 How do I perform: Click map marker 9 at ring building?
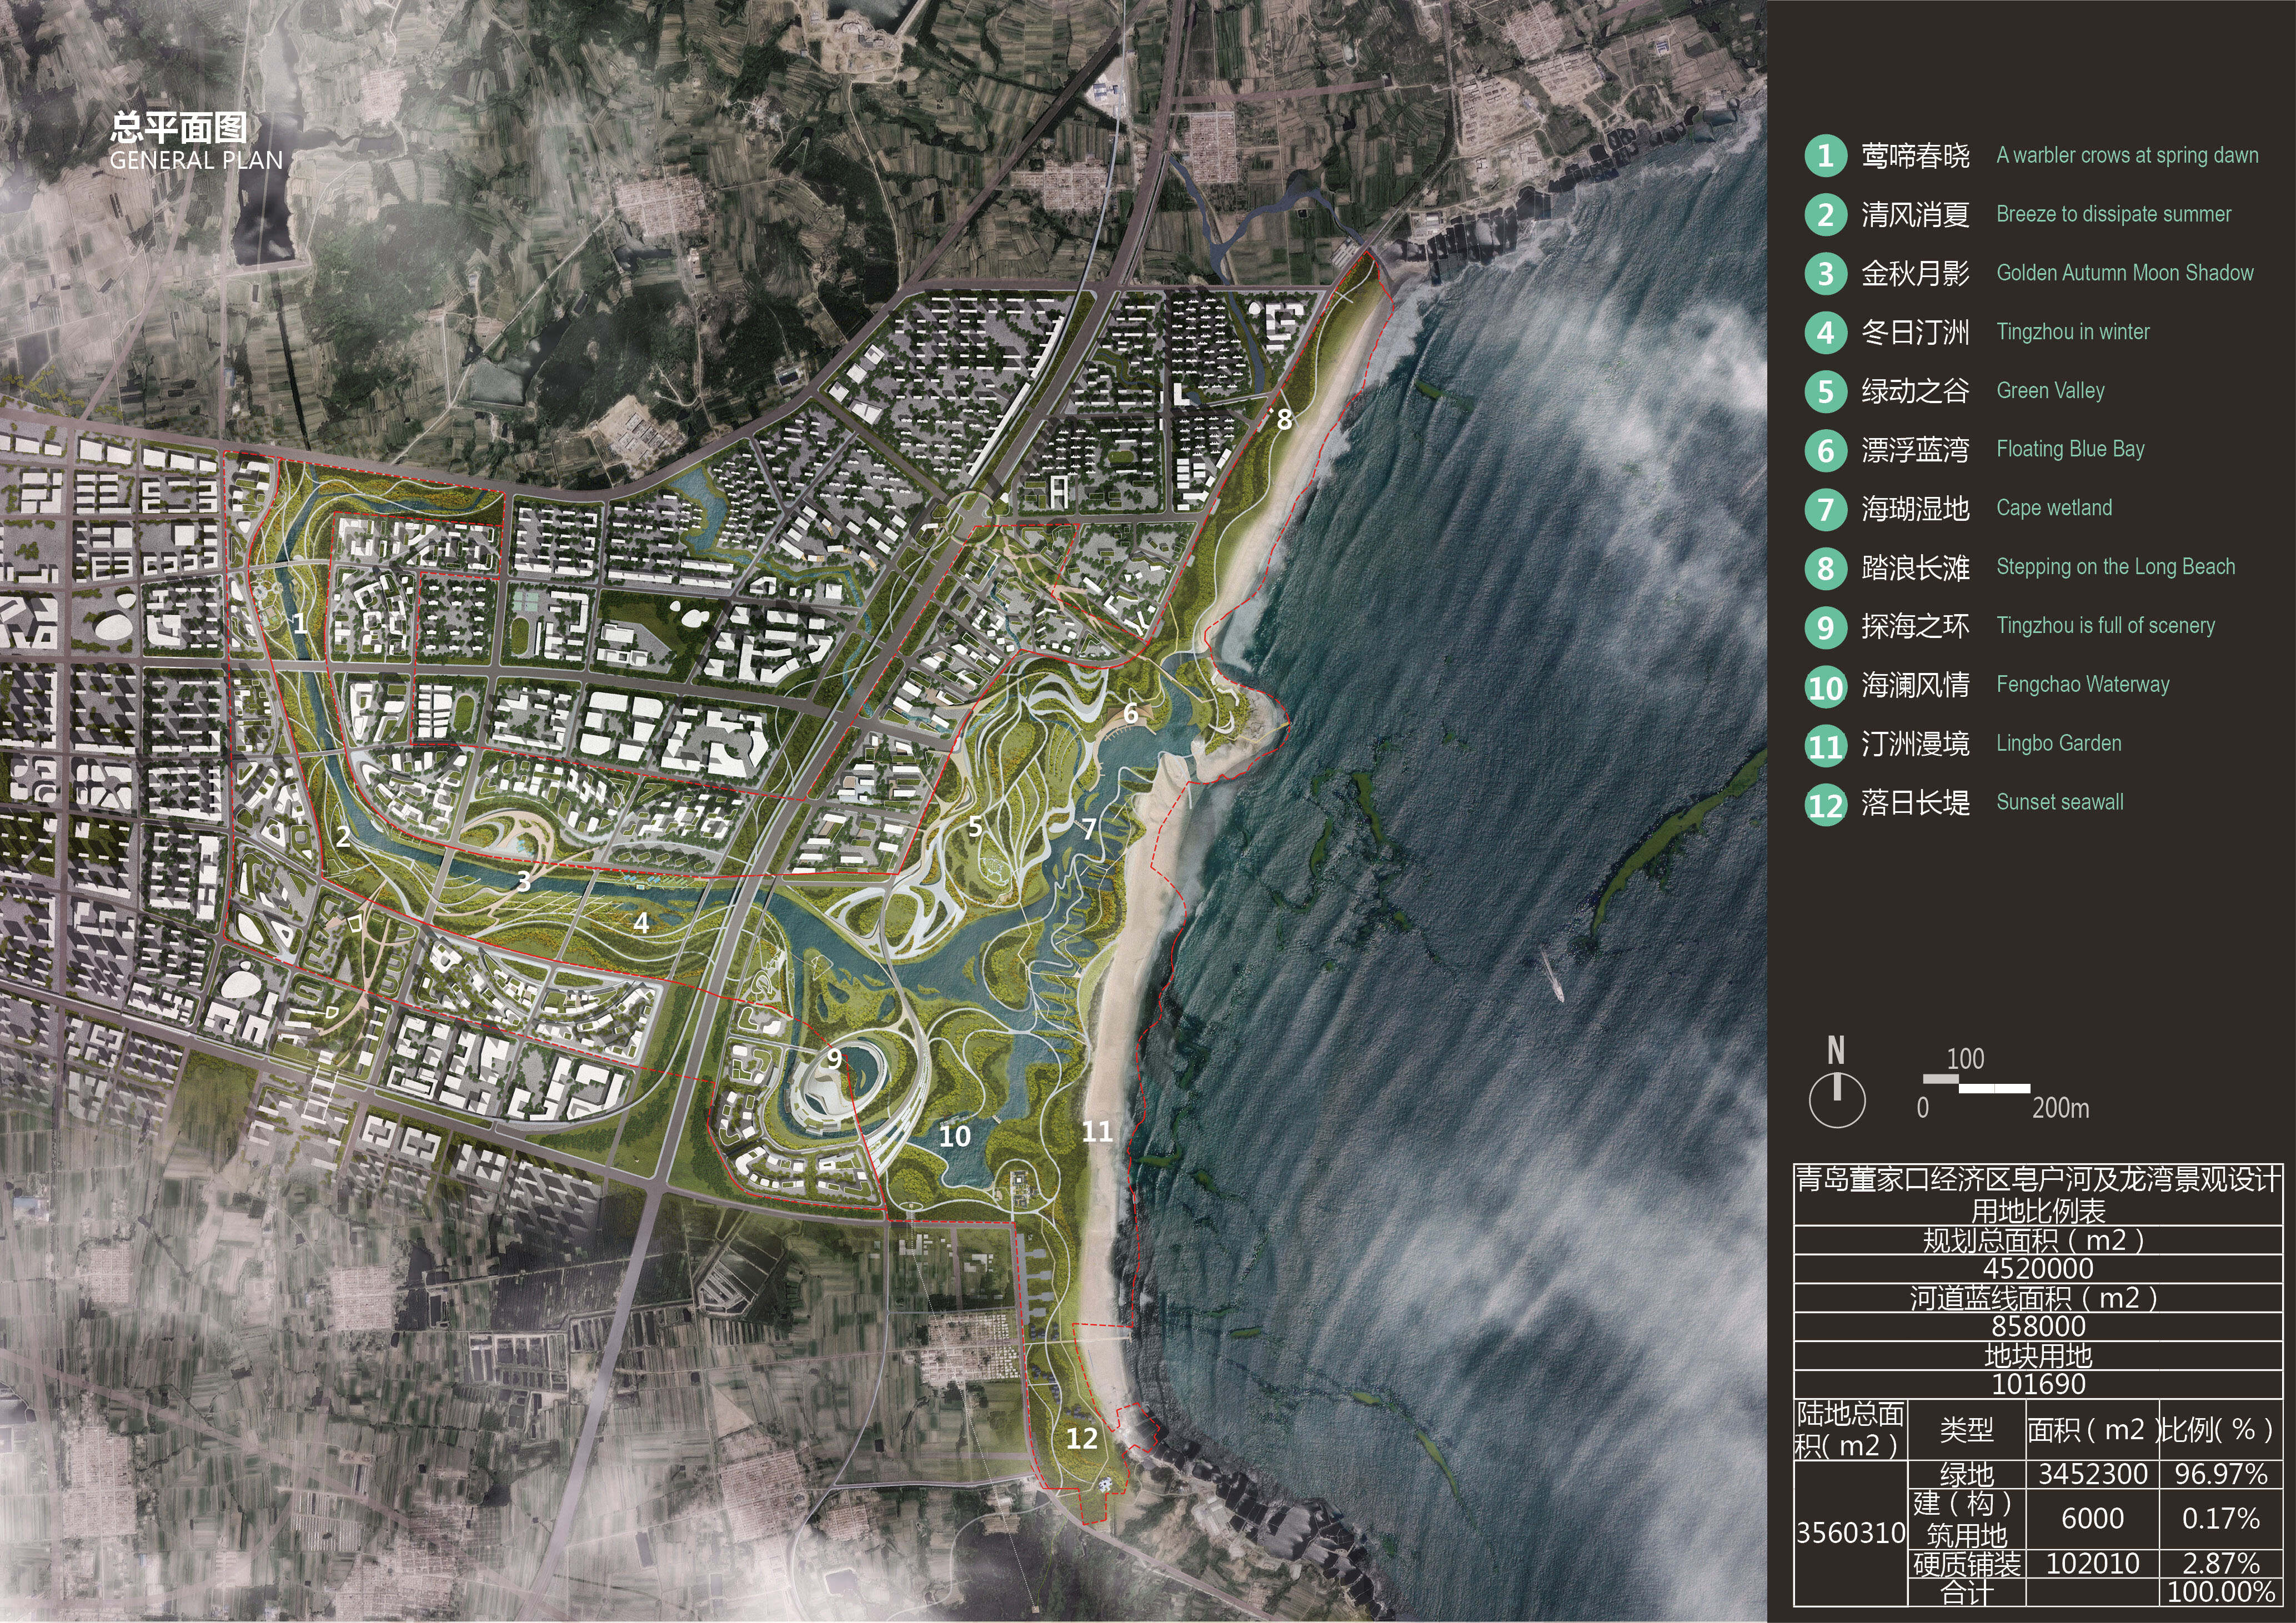pyautogui.click(x=834, y=1059)
